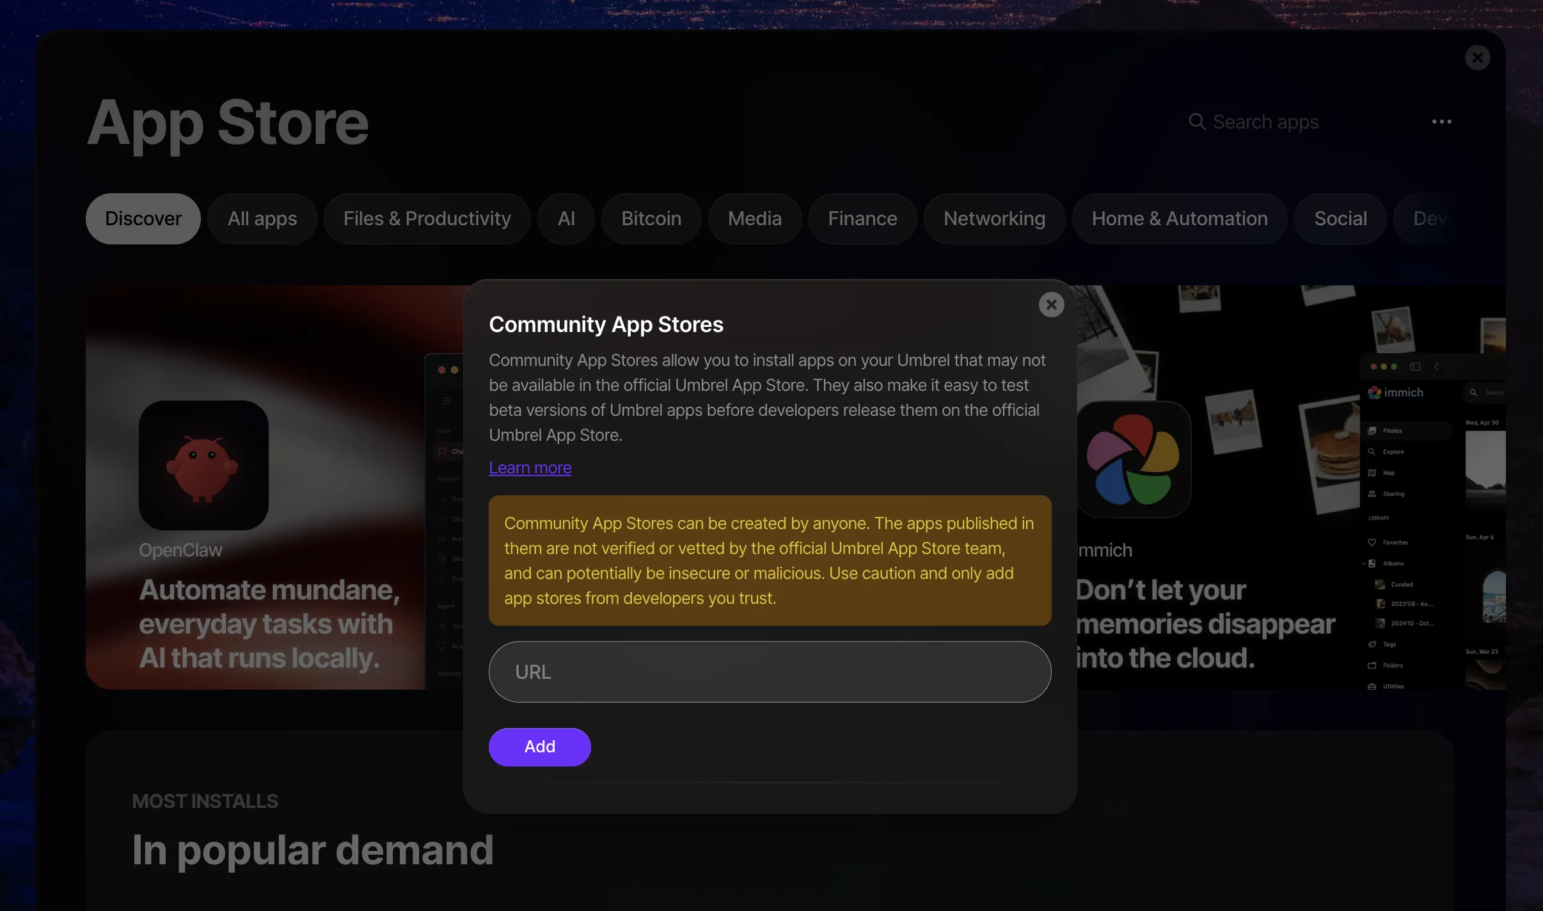The width and height of the screenshot is (1543, 911).
Task: Switch to All apps tab
Action: pos(262,219)
